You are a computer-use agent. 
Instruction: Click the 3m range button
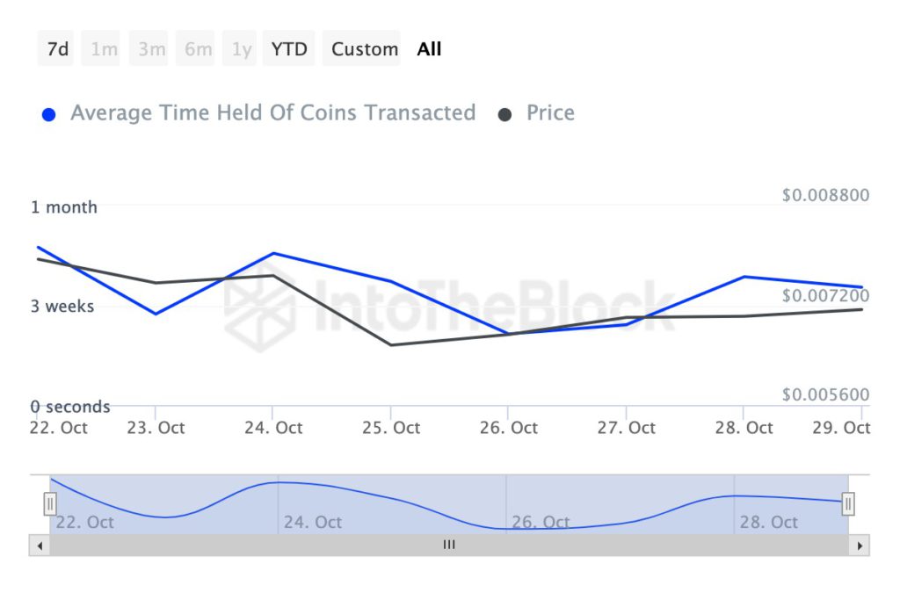point(151,49)
